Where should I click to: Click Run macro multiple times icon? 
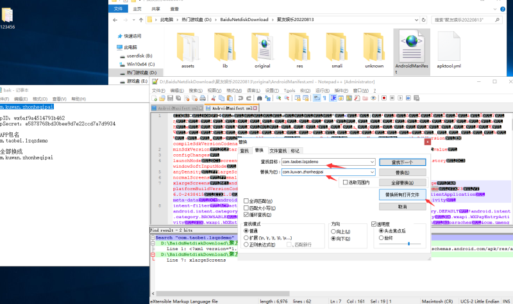coord(408,98)
